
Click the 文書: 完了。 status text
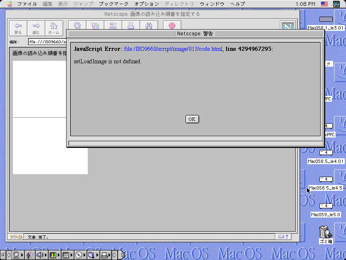click(38, 237)
